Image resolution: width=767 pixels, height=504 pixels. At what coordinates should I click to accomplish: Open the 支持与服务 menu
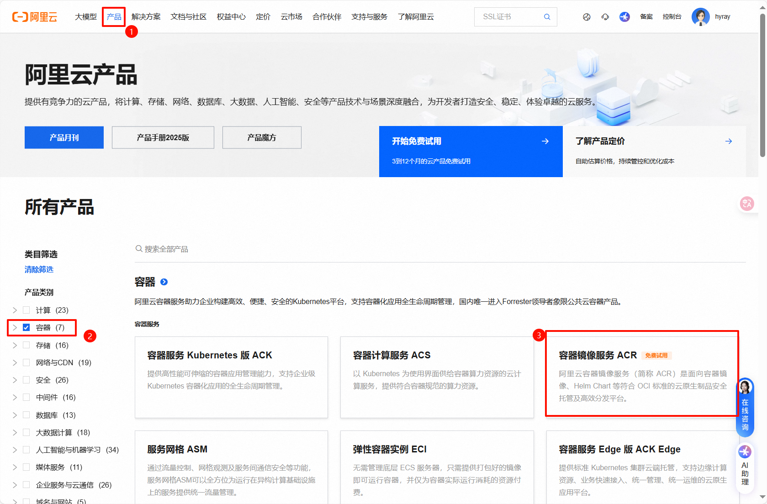tap(370, 17)
